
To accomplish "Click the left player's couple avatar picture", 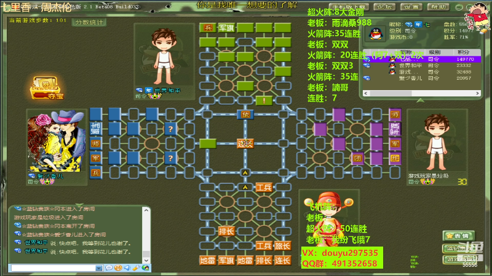I will tap(57, 141).
